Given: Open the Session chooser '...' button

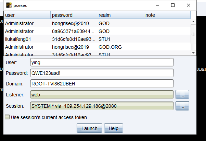Looking at the screenshot, I should 182,106.
